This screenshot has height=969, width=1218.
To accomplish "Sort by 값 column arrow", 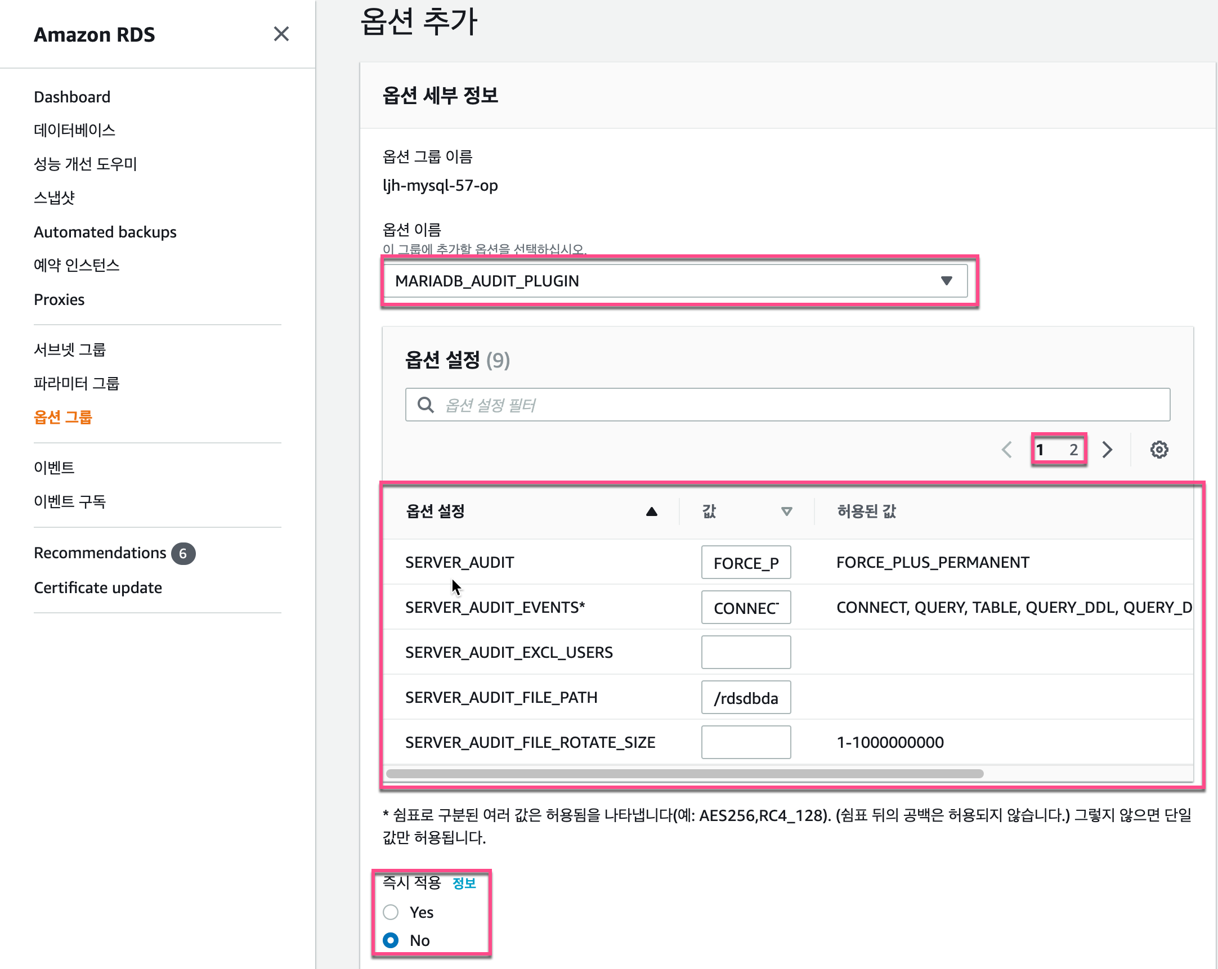I will click(786, 512).
